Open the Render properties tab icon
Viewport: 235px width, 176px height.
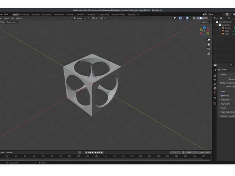[x=214, y=76]
